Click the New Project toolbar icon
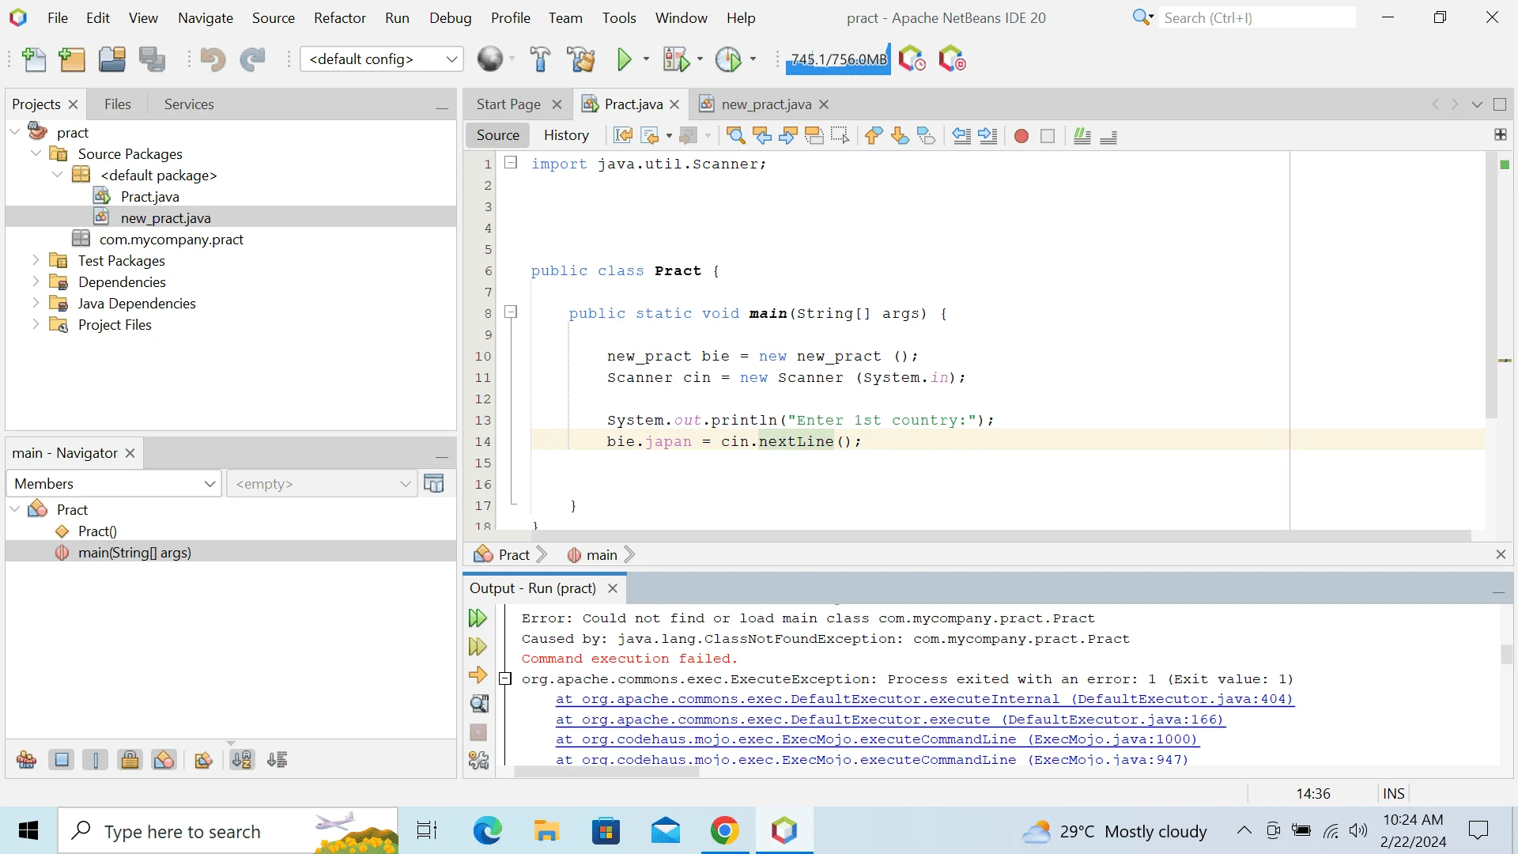The height and width of the screenshot is (854, 1518). point(72,59)
